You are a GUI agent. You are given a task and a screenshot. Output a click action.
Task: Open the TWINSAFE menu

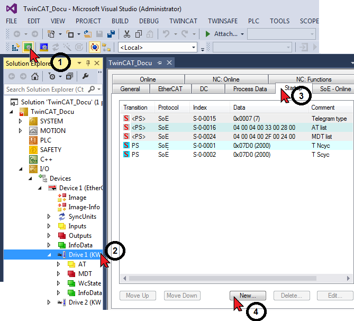pos(223,21)
